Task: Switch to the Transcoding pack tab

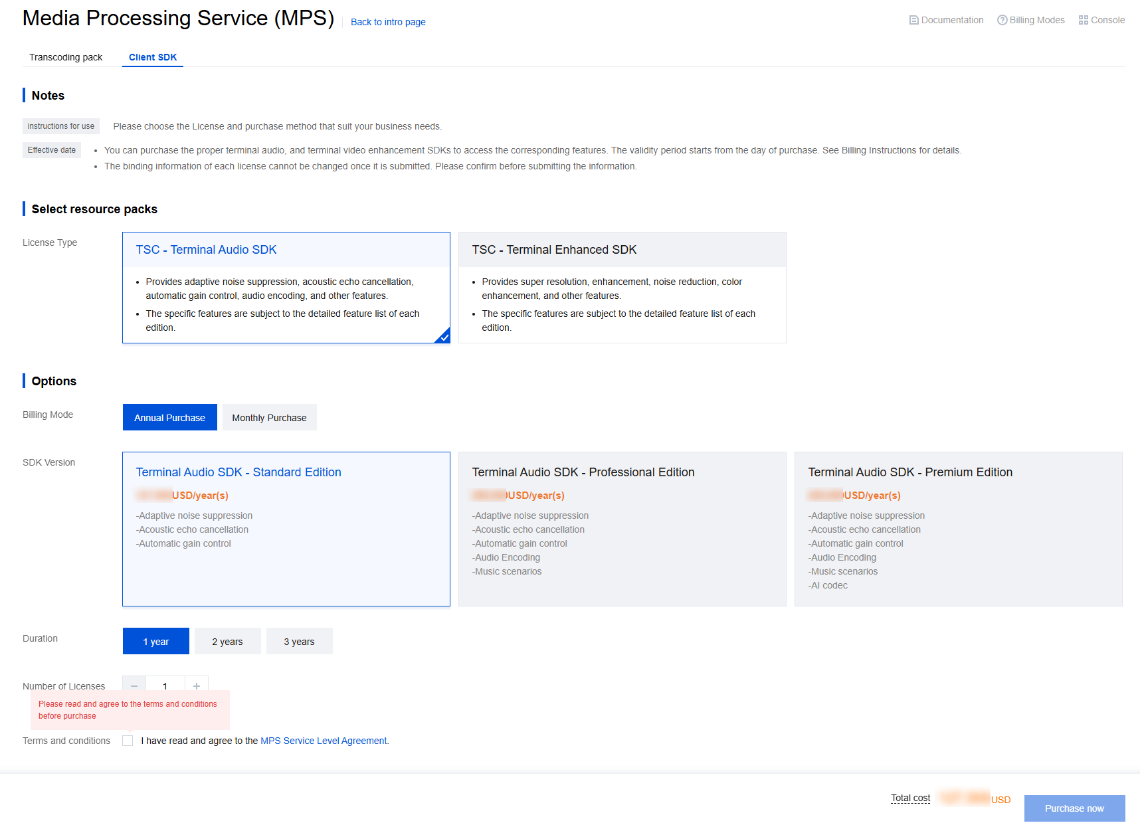Action: pos(66,57)
